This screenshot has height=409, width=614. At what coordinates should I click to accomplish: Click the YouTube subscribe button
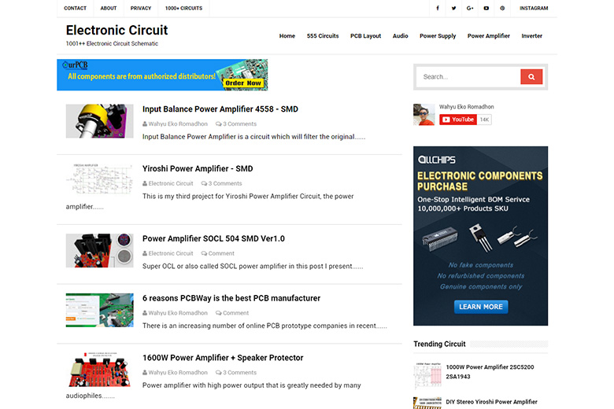click(x=458, y=120)
